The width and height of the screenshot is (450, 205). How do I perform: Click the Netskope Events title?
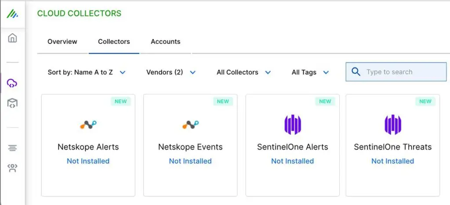[190, 147]
